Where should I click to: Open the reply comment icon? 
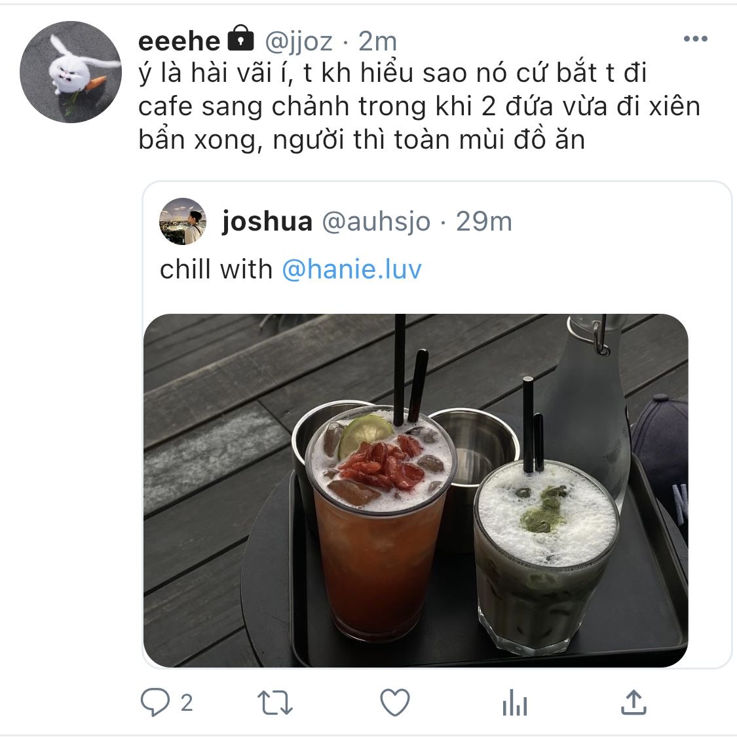pos(155,702)
